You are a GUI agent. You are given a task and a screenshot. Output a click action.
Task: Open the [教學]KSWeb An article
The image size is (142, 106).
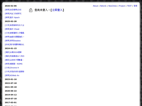coord(12,75)
